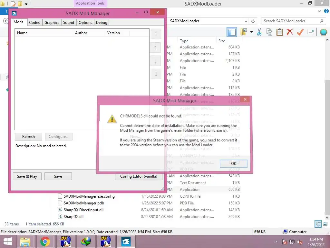Expand the Explorer ribbon chevron
The width and height of the screenshot is (330, 248).
click(319, 11)
